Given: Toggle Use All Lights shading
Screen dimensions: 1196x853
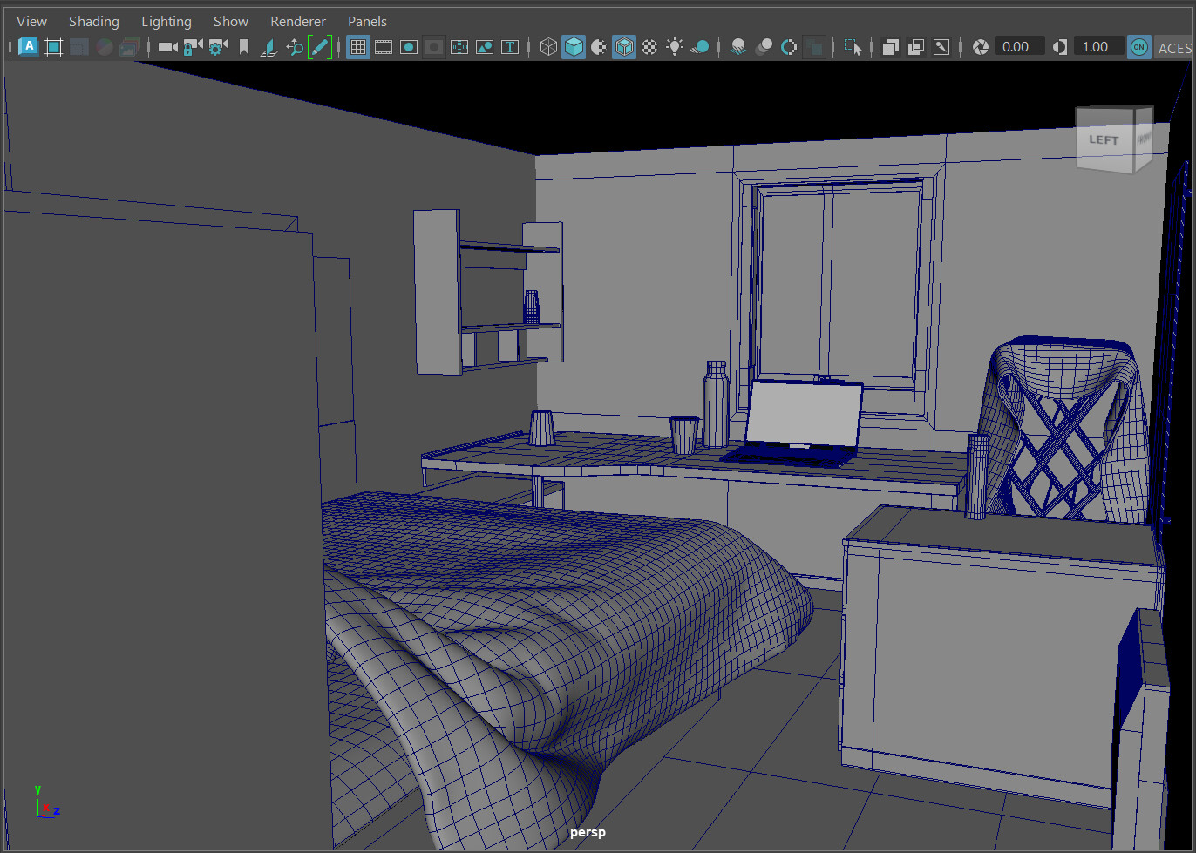Looking at the screenshot, I should pyautogui.click(x=675, y=47).
